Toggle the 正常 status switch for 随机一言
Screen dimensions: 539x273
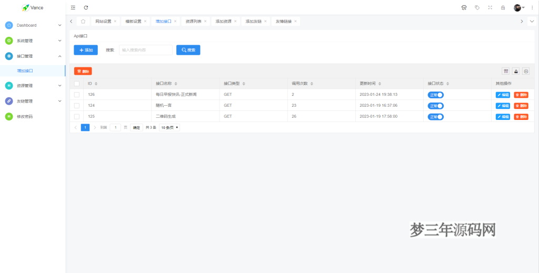point(435,106)
